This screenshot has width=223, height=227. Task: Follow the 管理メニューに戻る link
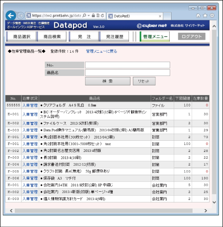[102, 51]
